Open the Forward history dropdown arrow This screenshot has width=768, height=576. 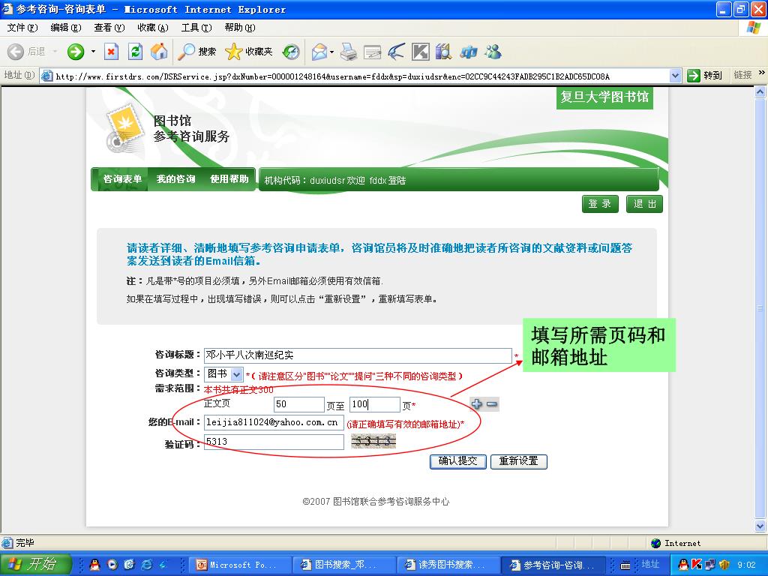click(93, 52)
